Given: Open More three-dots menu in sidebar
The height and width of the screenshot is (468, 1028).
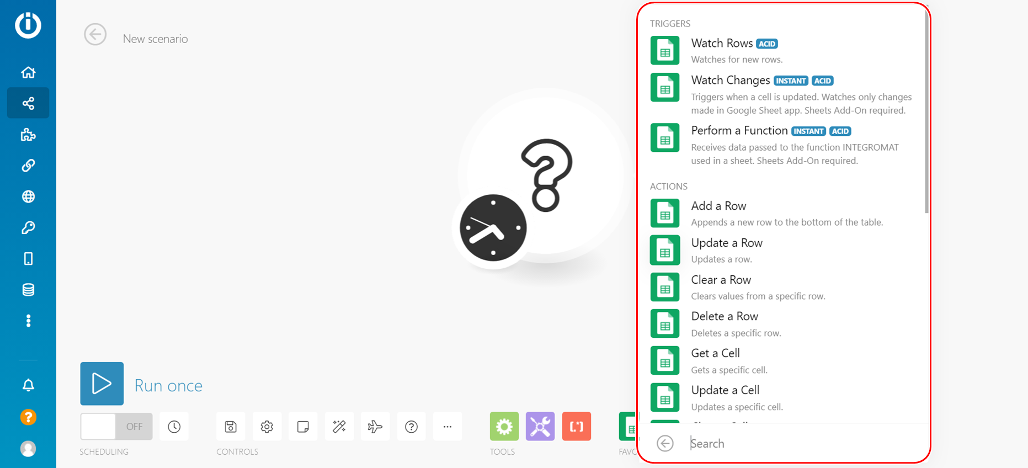Looking at the screenshot, I should click(x=28, y=321).
